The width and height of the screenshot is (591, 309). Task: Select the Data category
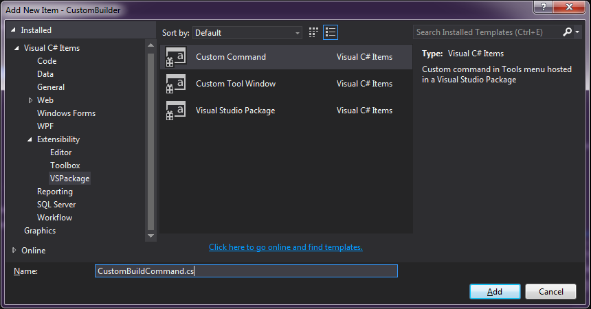[x=45, y=74]
